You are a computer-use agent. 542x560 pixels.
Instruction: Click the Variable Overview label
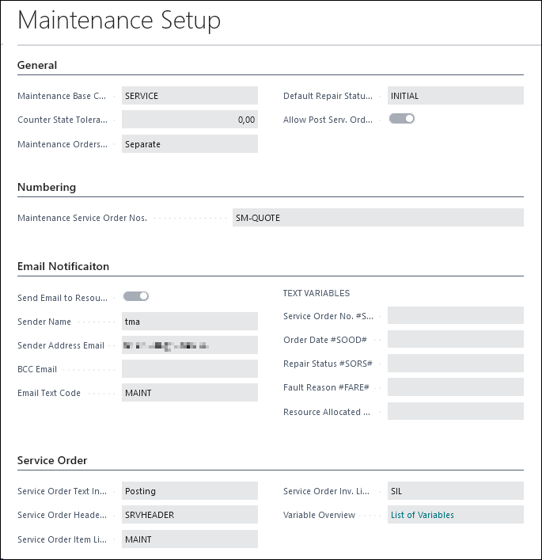319,515
